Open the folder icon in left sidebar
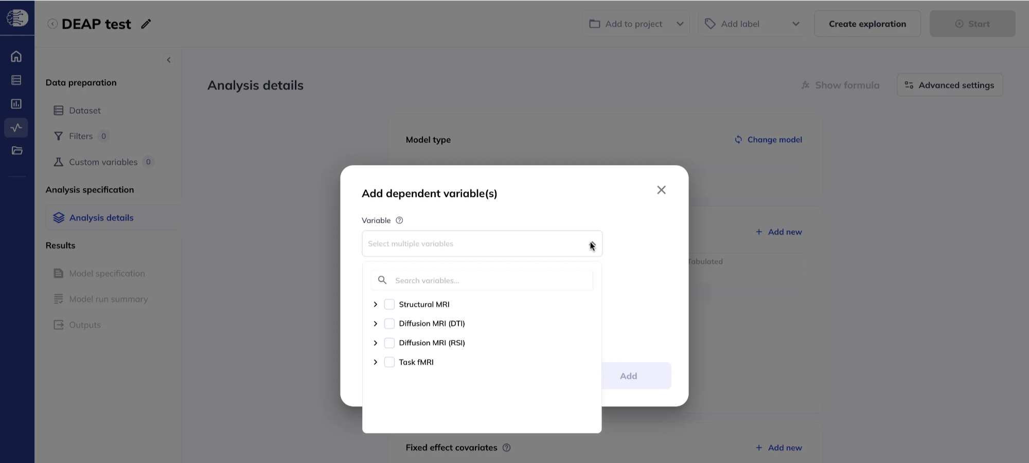1029x463 pixels. pos(16,151)
